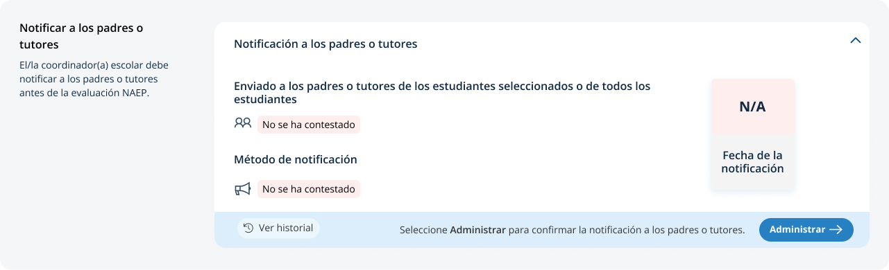Click the first No se ha contestado badge
The width and height of the screenshot is (889, 270).
[x=309, y=125]
